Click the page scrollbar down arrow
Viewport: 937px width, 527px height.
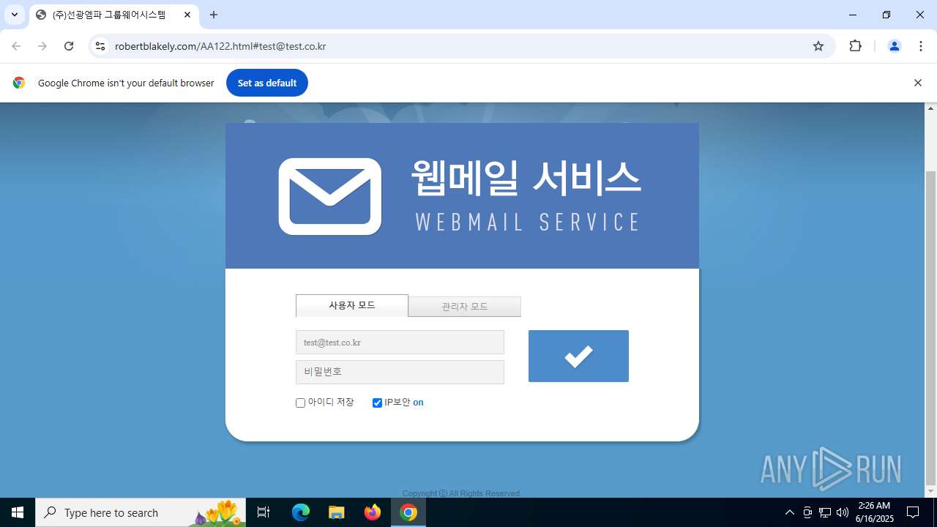point(931,491)
